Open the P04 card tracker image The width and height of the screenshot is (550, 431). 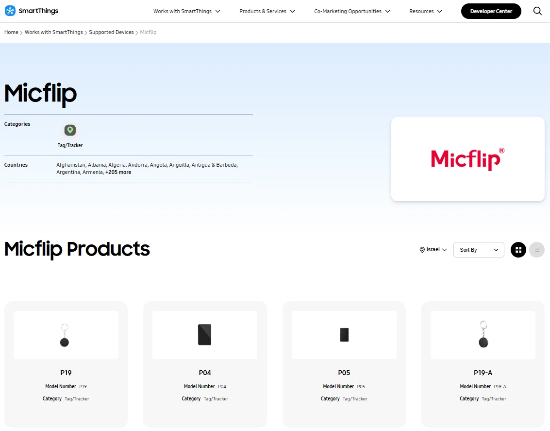tap(205, 335)
